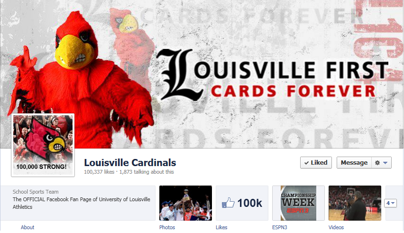Screen dimensions: 404x233
Task: Click the OFFICIAL Facebook Fan Page description
Action: tap(82, 203)
